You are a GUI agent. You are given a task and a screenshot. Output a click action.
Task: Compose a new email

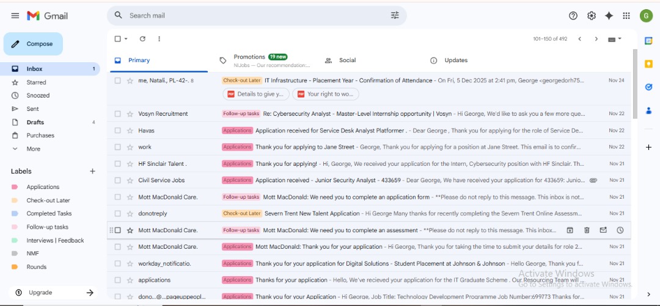click(33, 44)
